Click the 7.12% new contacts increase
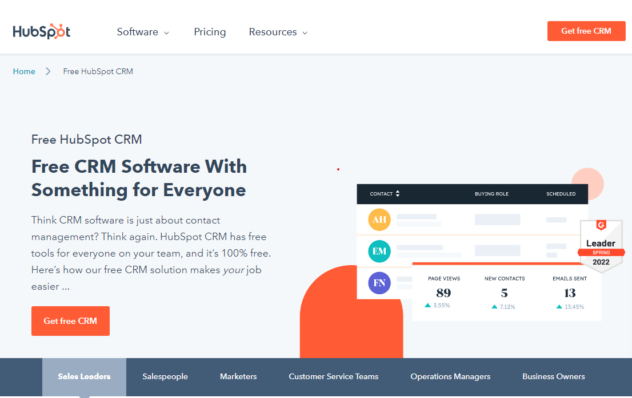632x398 pixels. click(x=503, y=307)
